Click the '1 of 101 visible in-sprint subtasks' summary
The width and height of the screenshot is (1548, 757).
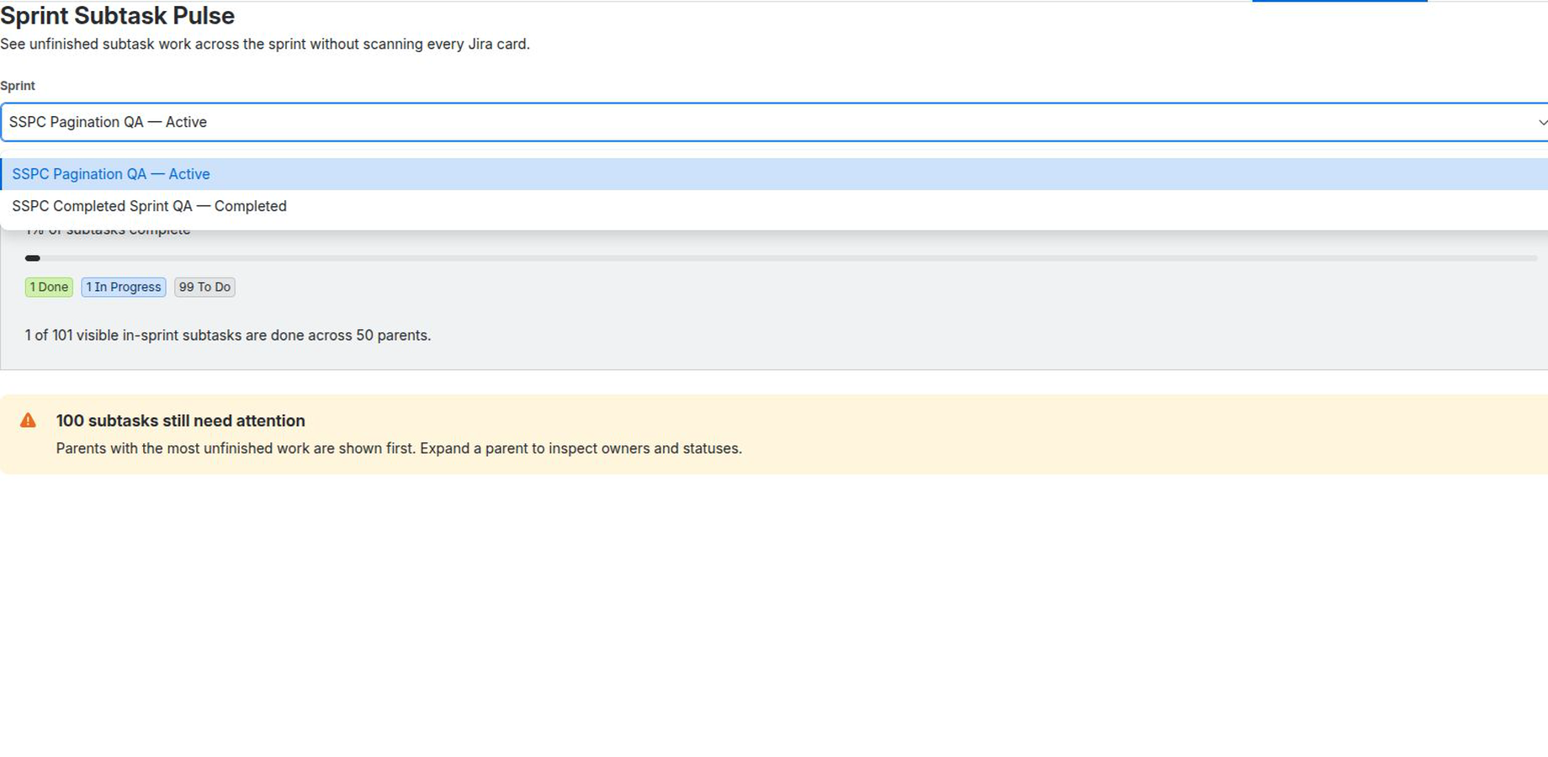[228, 335]
